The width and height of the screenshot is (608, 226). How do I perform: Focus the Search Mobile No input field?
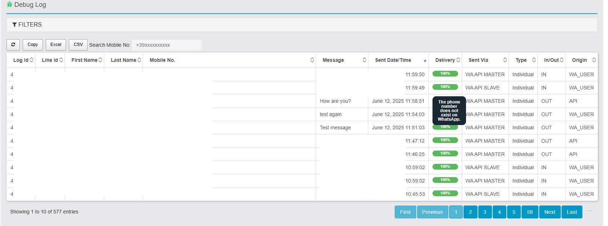(x=167, y=45)
